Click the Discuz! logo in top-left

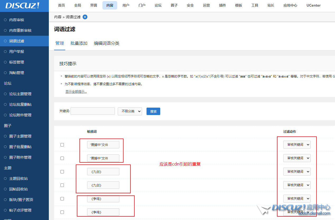coord(22,6)
